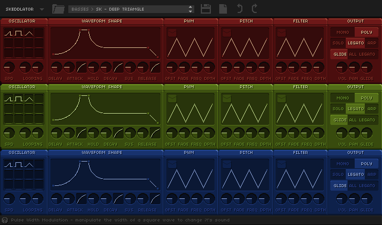Toggle the red PITCH envelope icon
This screenshot has width=382, height=225.
coord(227,33)
